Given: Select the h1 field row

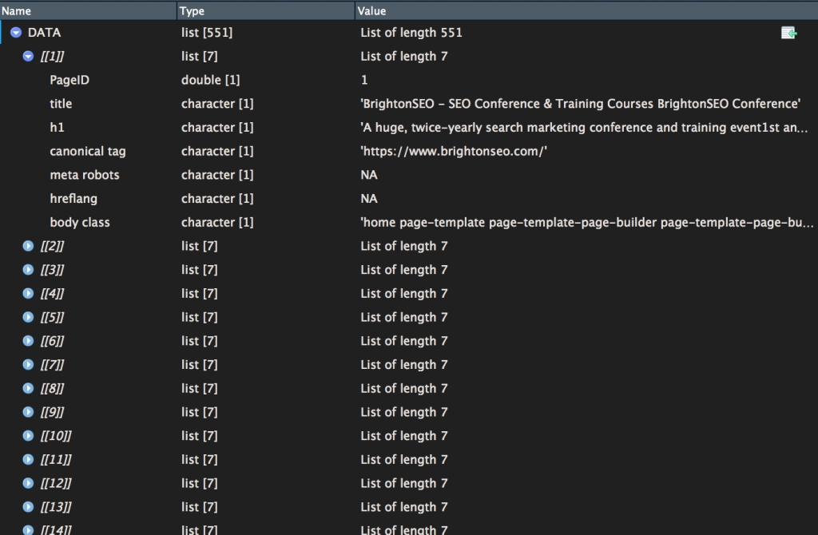Looking at the screenshot, I should pos(57,128).
